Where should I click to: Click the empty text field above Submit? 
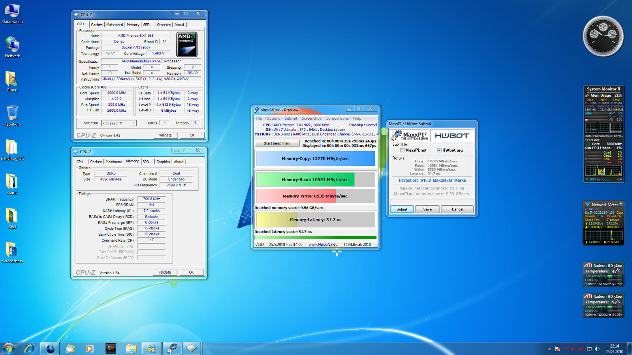click(x=431, y=201)
